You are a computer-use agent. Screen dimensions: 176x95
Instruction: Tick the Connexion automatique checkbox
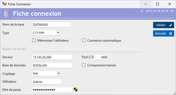pos(84,40)
